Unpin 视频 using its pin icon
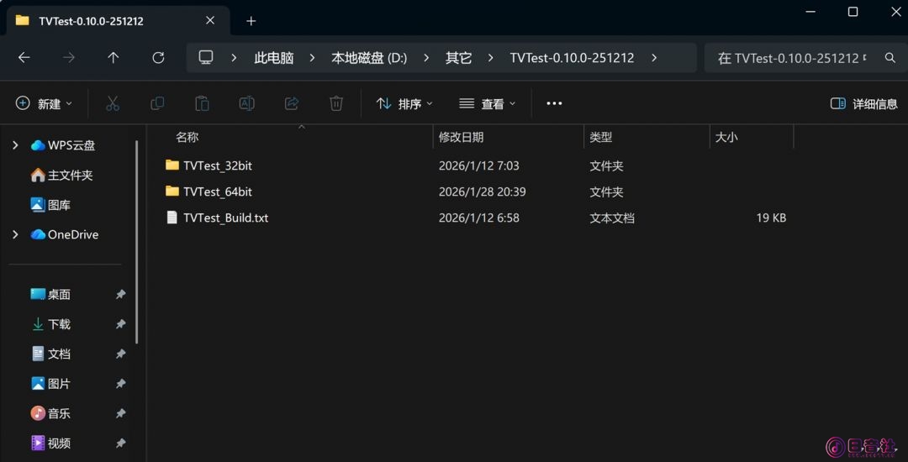 (x=120, y=444)
